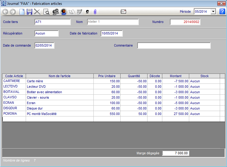Image resolution: width=227 pixels, height=167 pixels.
Task: Click the Numéro field showing 2014/0002
Action: click(x=185, y=22)
